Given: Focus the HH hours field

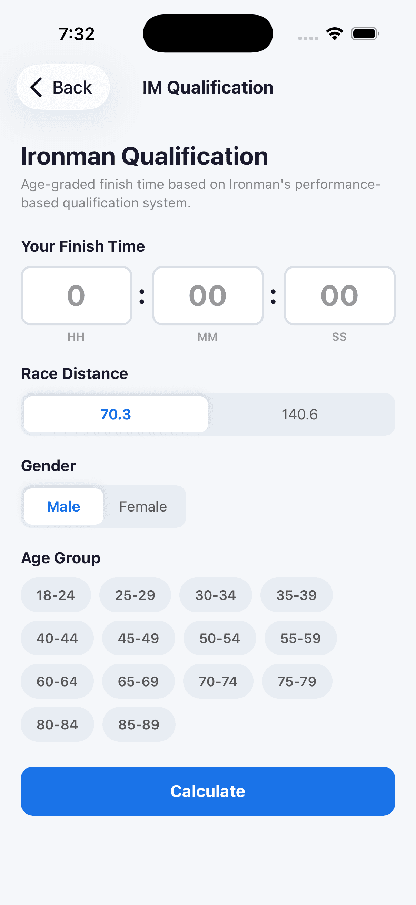Looking at the screenshot, I should [x=77, y=295].
